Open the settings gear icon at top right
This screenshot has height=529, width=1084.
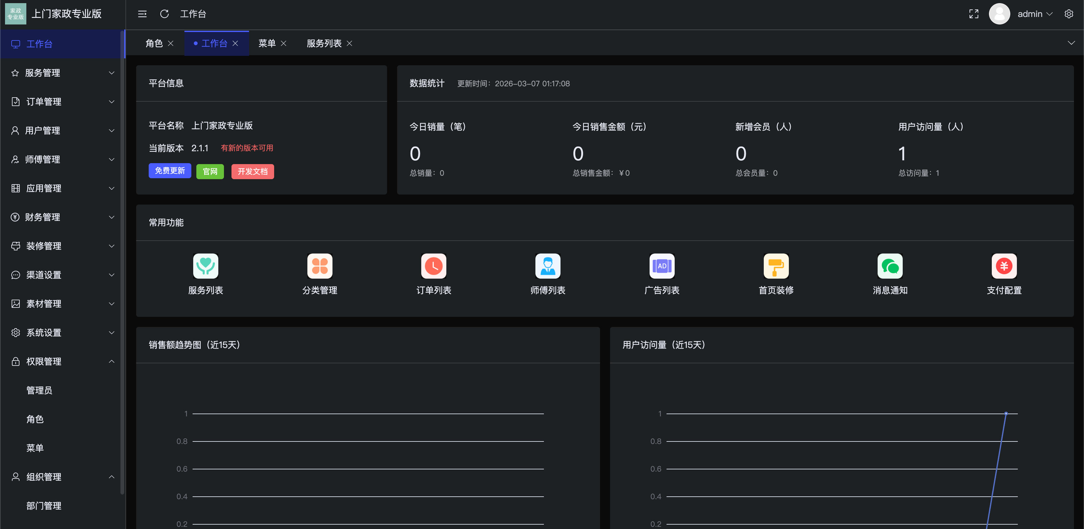(1069, 14)
